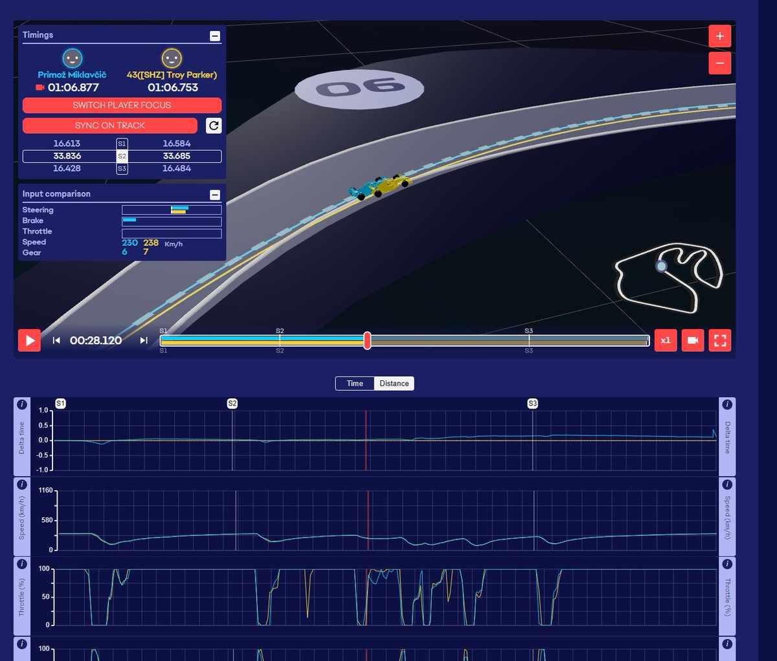Click the speed value 230
777x661 pixels.
tap(129, 243)
